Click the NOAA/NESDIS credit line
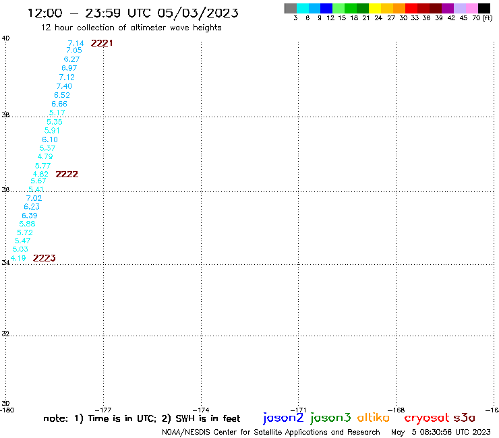This screenshot has width=499, height=438. click(271, 432)
